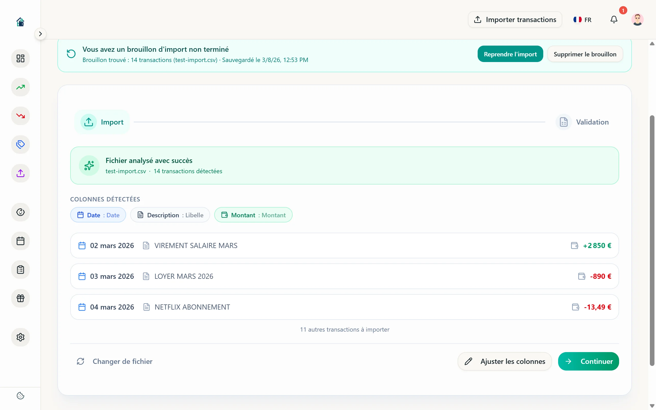Open the calendar icon in sidebar

20,241
